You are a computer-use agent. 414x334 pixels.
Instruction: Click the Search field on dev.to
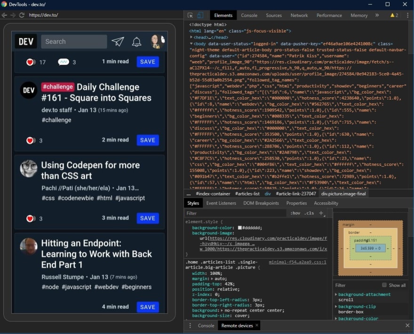74,41
